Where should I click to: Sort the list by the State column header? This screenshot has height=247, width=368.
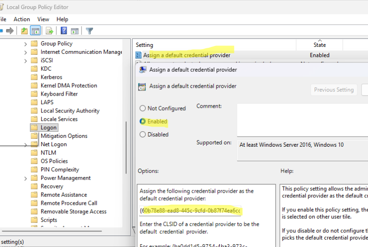(319, 45)
